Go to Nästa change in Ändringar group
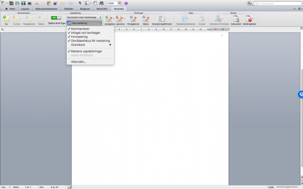This screenshot has height=189, width=303. 145,20
